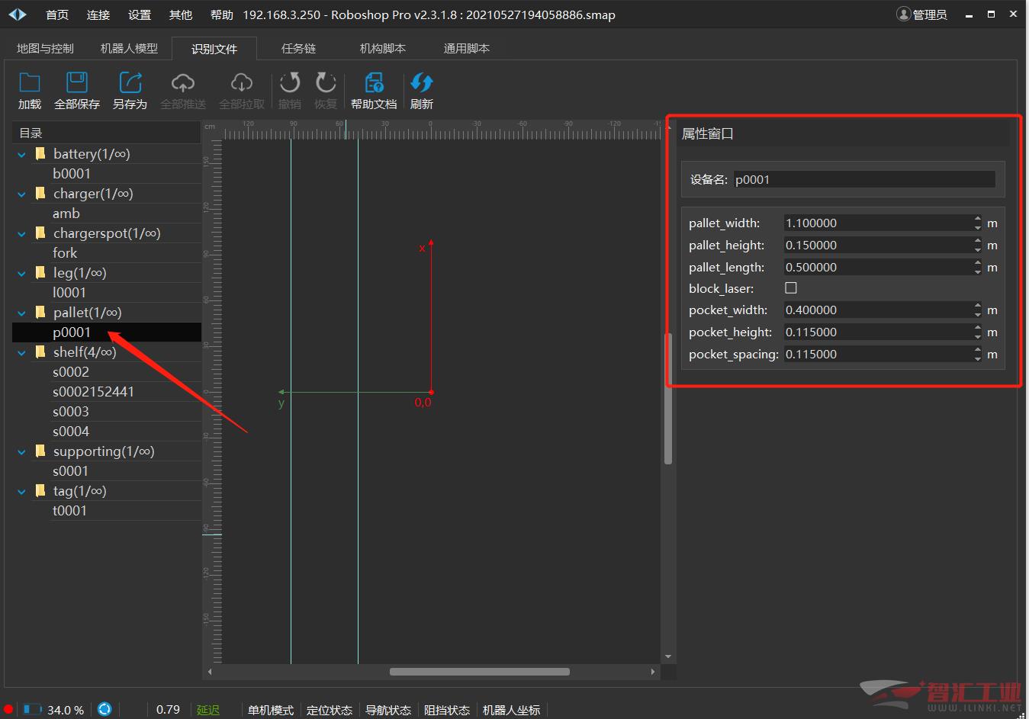1029x719 pixels.
Task: Switch to the 机器人模型 tab
Action: tap(129, 48)
